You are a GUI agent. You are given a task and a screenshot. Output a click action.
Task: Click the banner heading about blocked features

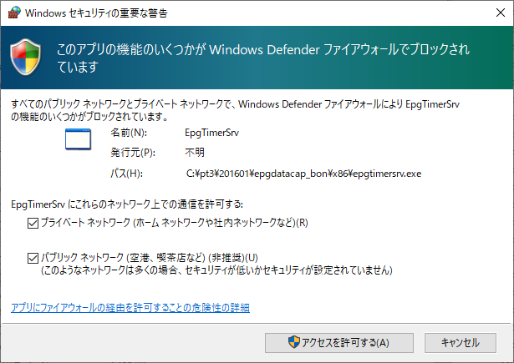click(263, 58)
